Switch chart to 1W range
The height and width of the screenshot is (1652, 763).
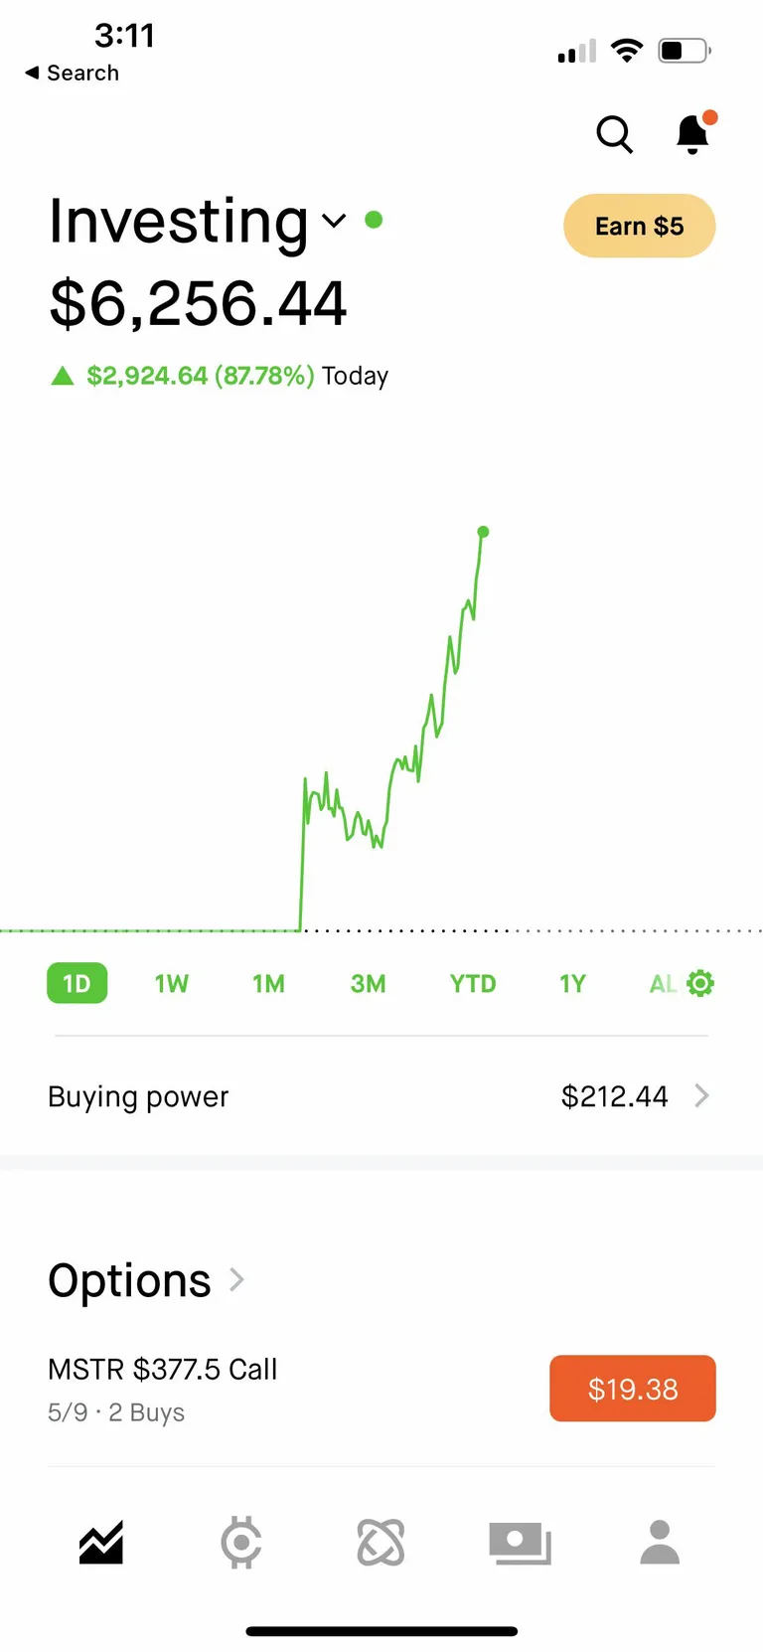(x=171, y=983)
